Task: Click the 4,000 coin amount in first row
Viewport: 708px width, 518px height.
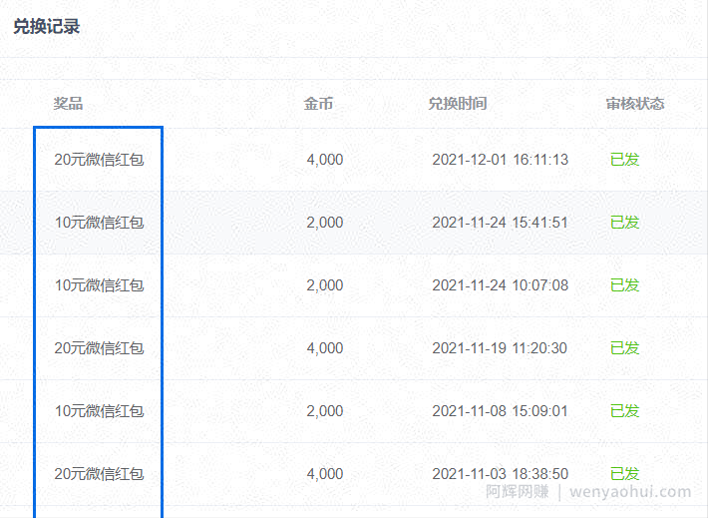Action: [x=325, y=160]
